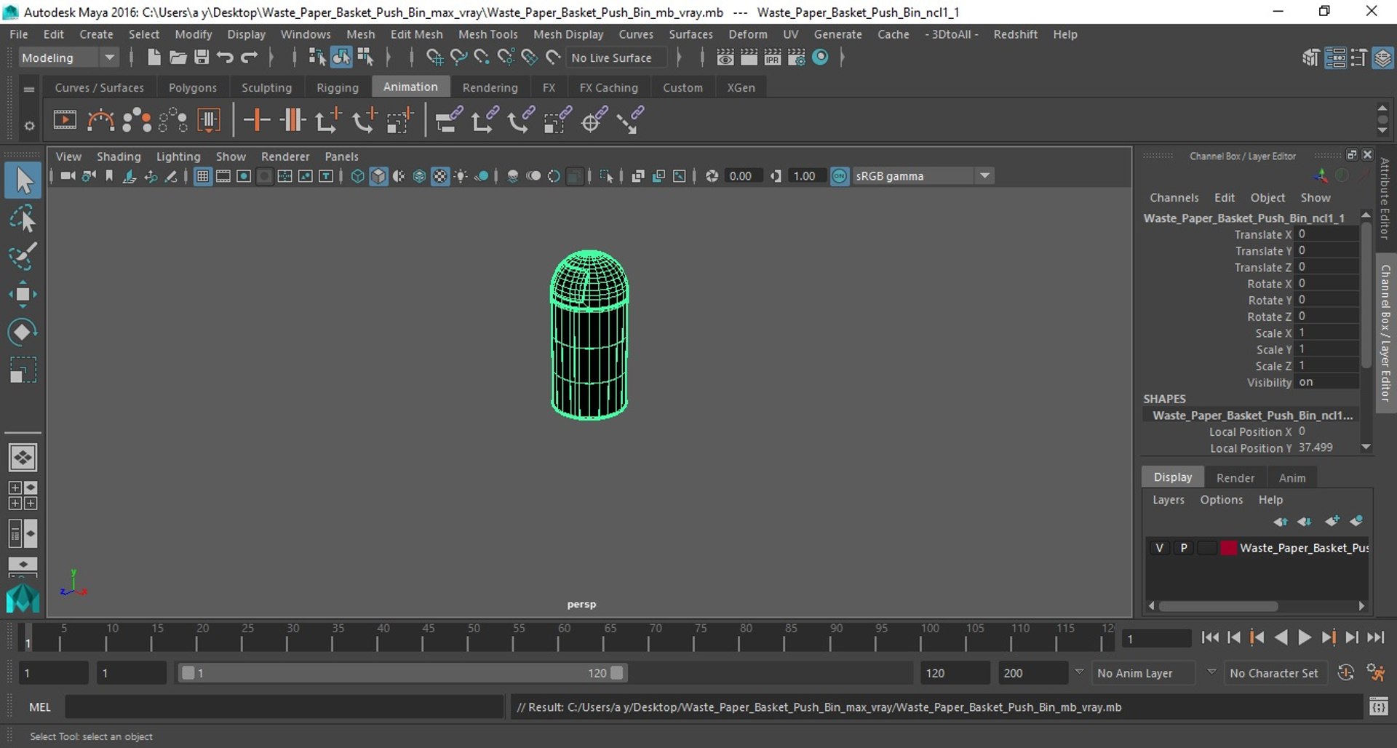Click the Playblast shelf icon

pyautogui.click(x=65, y=120)
